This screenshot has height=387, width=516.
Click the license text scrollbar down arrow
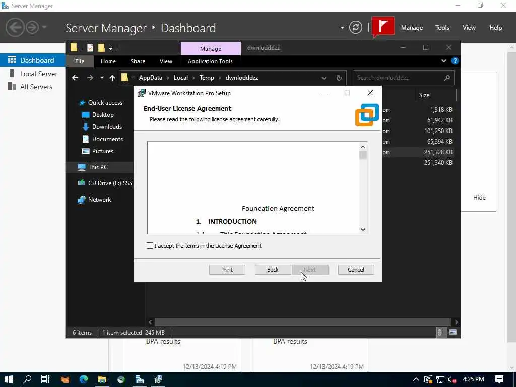coord(363,230)
